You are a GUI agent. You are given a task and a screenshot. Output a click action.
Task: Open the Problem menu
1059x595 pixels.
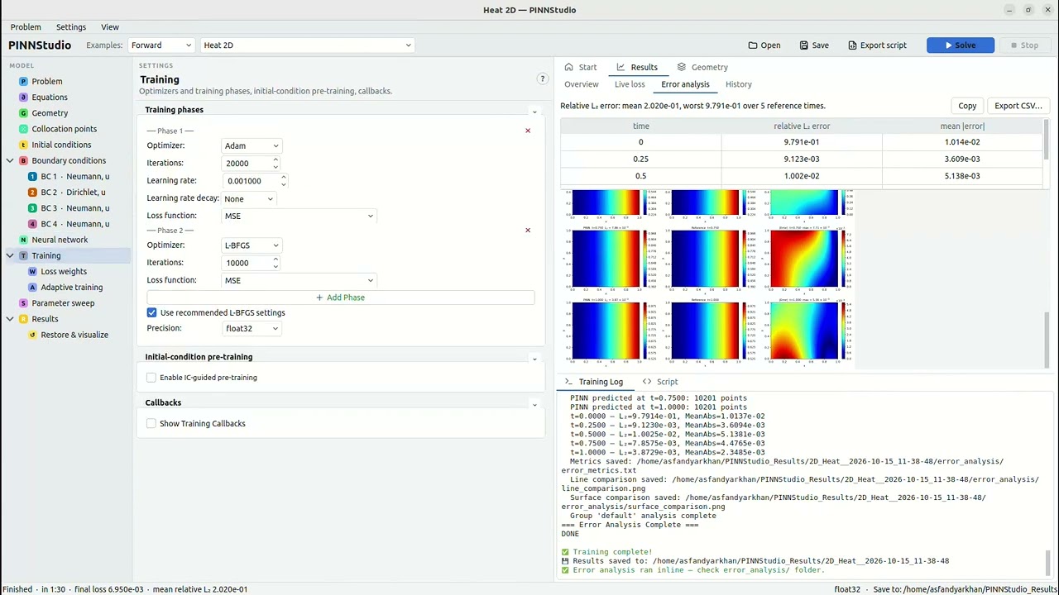click(x=26, y=27)
